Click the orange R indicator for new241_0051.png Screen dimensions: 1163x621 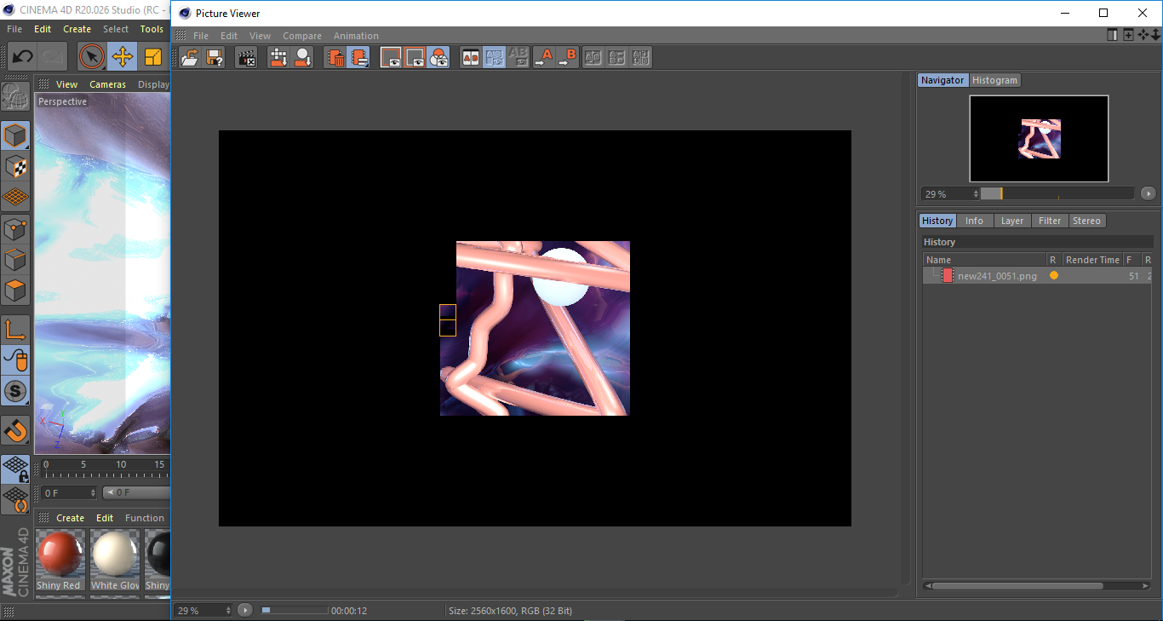click(x=1054, y=275)
